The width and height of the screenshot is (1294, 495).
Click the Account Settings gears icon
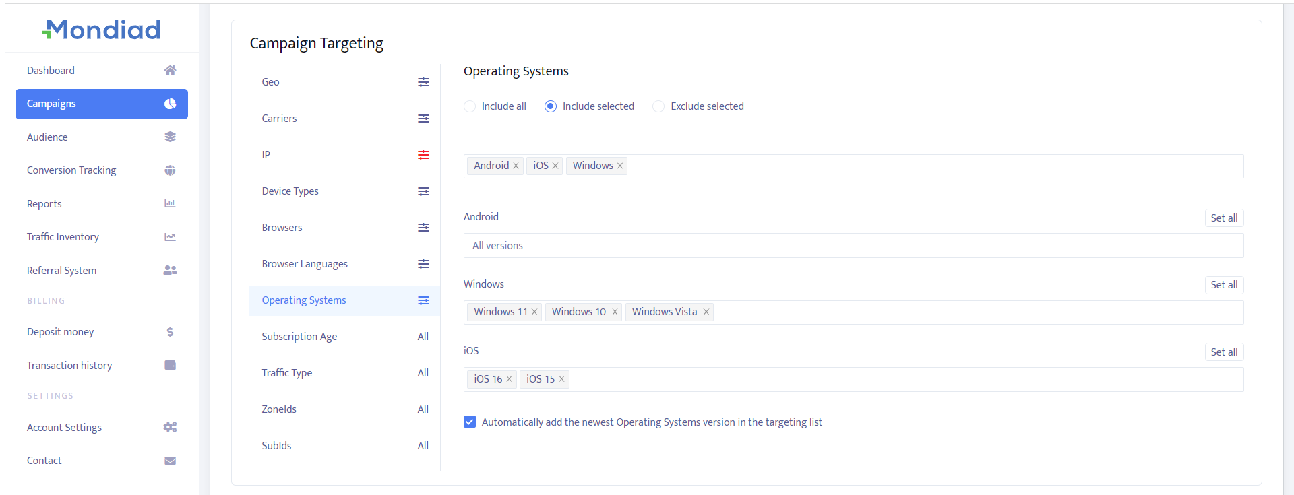[170, 427]
